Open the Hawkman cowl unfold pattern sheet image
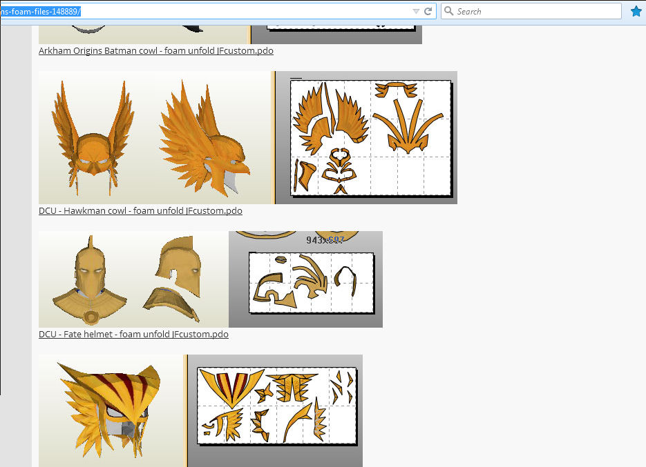646x467 pixels. (x=366, y=137)
